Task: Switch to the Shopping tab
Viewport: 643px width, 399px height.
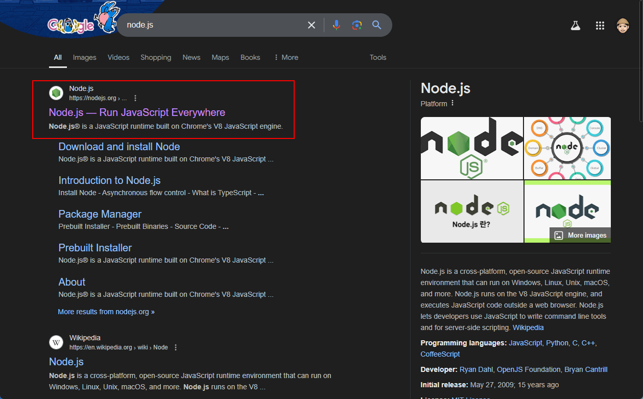Action: (156, 57)
